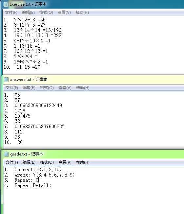Click 'Repeat: 0' line in grade.txt
184x214 pixels.
(x=27, y=180)
